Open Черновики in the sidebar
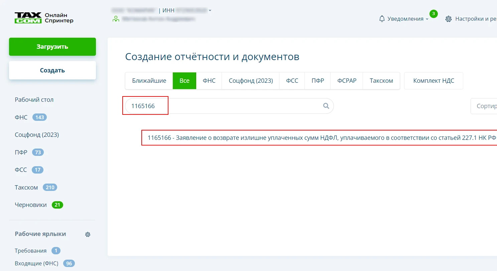 [x=31, y=205]
